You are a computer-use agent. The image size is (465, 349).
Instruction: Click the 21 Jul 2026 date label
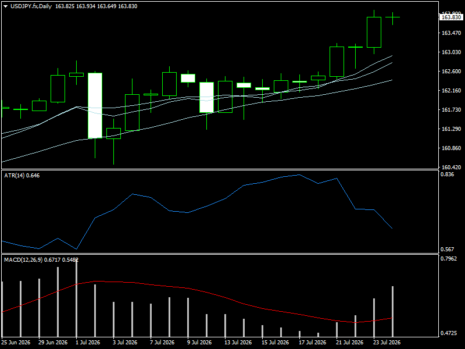point(350,343)
